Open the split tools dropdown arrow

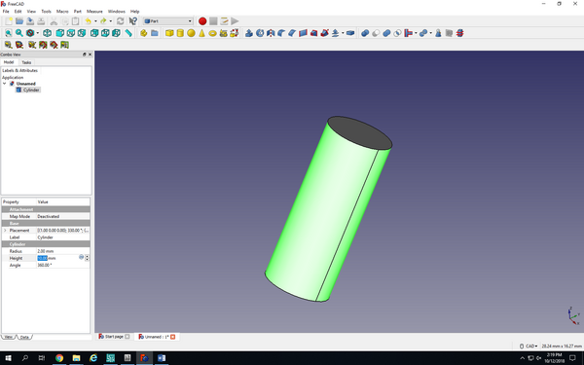(430, 33)
